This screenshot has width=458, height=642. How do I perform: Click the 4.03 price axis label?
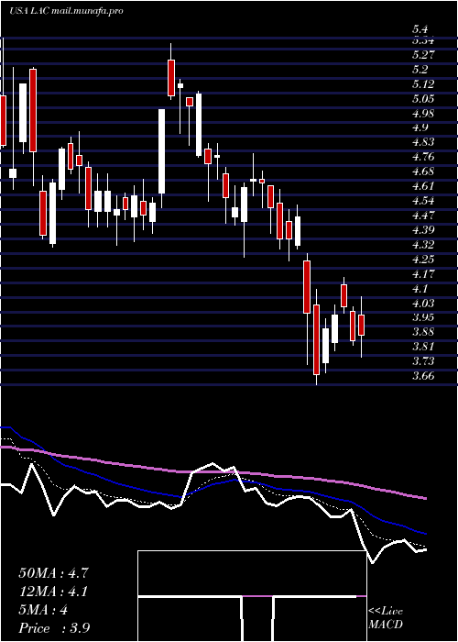tap(423, 303)
